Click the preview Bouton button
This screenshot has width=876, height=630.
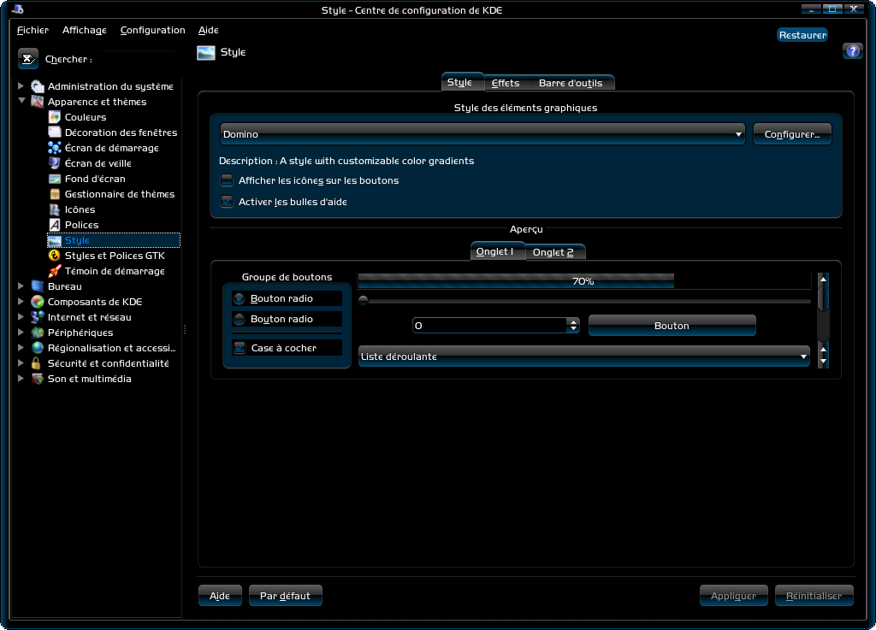[672, 326]
